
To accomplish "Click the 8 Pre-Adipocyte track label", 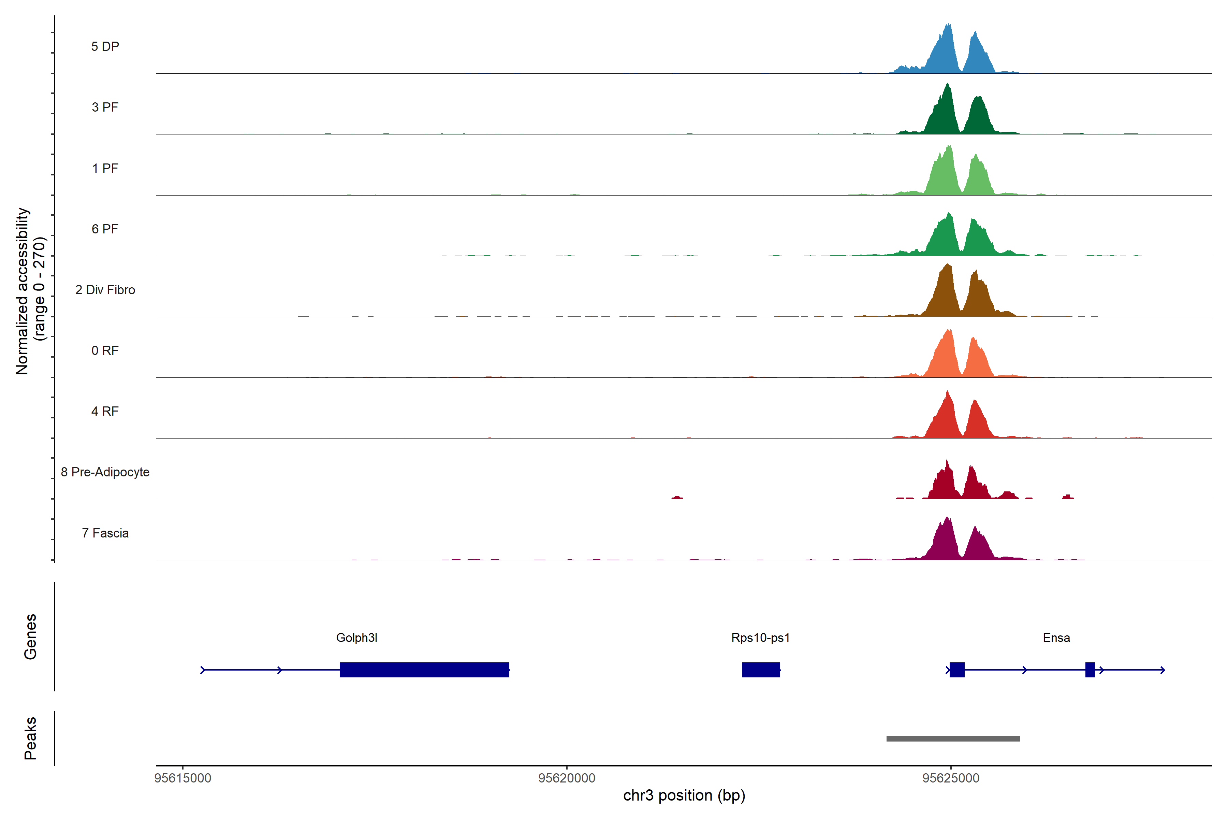I will [x=105, y=472].
